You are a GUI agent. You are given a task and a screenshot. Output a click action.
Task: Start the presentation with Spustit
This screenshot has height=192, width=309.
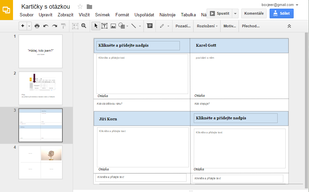[x=220, y=14]
